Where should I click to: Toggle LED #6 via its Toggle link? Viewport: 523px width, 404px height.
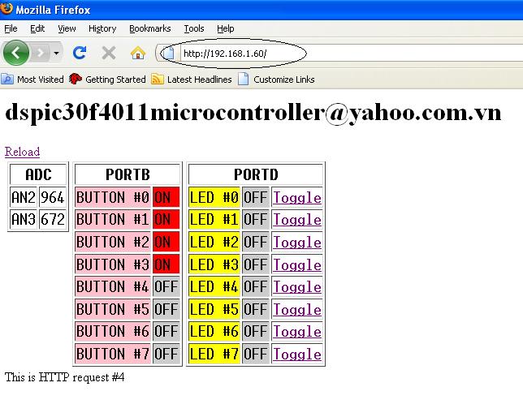click(x=297, y=331)
